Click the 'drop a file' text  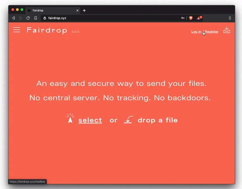point(158,120)
